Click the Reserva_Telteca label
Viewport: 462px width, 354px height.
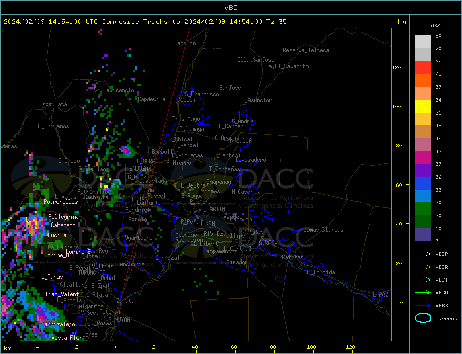click(306, 50)
